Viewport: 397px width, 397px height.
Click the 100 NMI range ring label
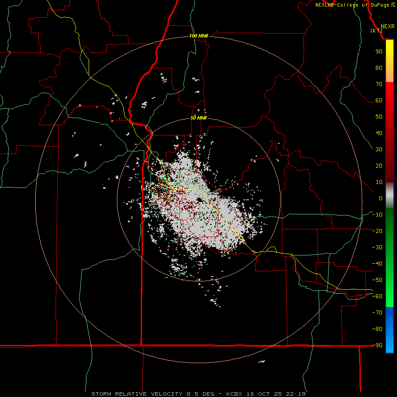(x=198, y=36)
